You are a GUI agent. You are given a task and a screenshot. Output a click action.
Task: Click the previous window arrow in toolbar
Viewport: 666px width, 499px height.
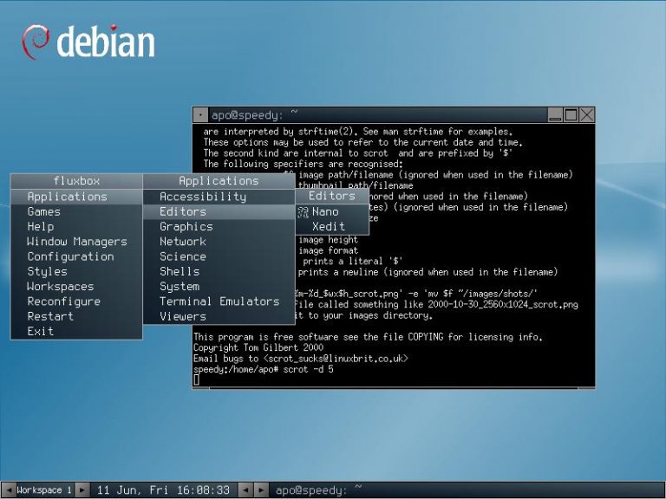[245, 490]
